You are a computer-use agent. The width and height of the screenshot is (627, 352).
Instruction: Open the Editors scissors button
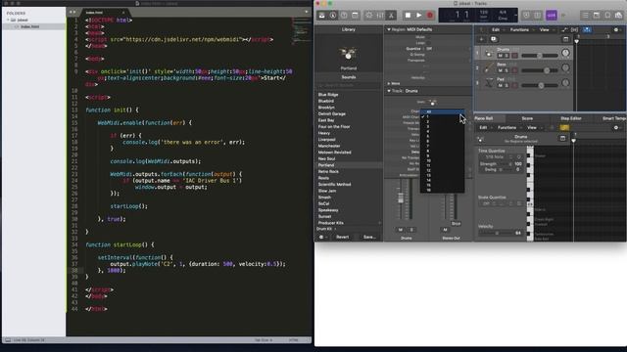[x=392, y=16]
